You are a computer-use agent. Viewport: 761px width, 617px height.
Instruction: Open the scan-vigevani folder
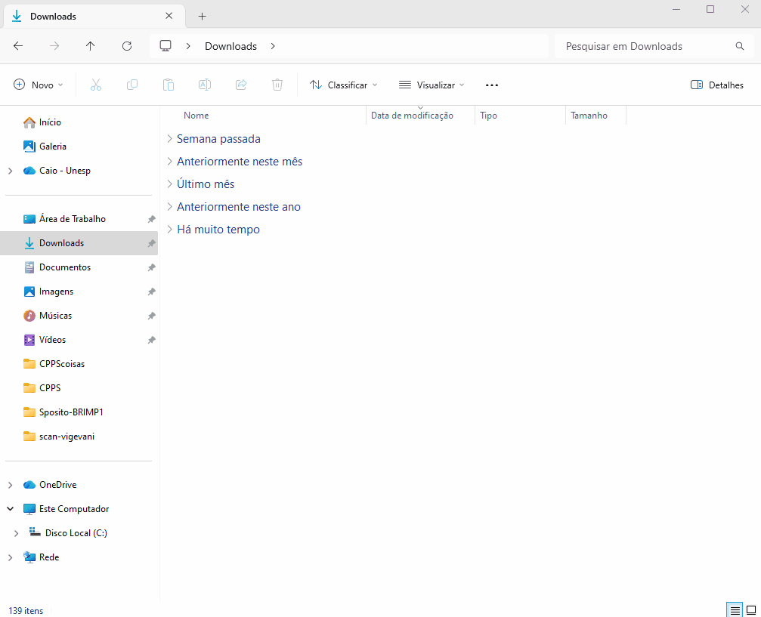pos(67,437)
